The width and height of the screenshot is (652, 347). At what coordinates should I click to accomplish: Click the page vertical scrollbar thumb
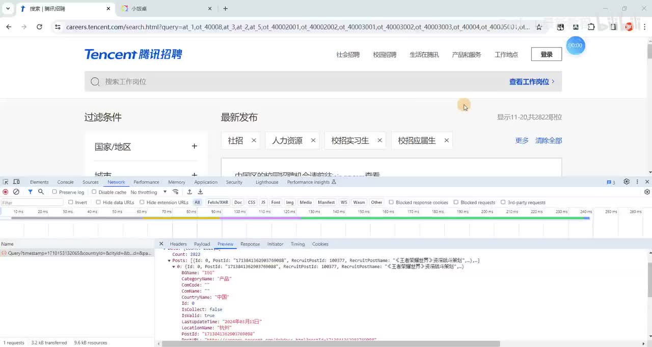click(x=649, y=51)
